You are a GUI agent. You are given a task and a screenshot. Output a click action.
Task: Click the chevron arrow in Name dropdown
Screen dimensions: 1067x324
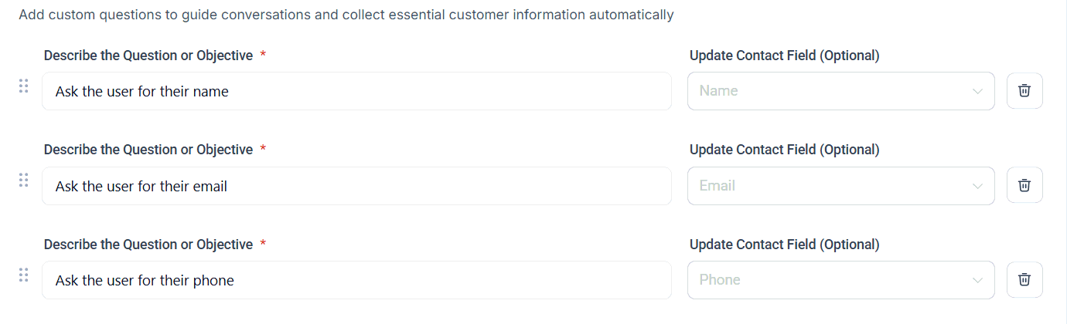(977, 92)
